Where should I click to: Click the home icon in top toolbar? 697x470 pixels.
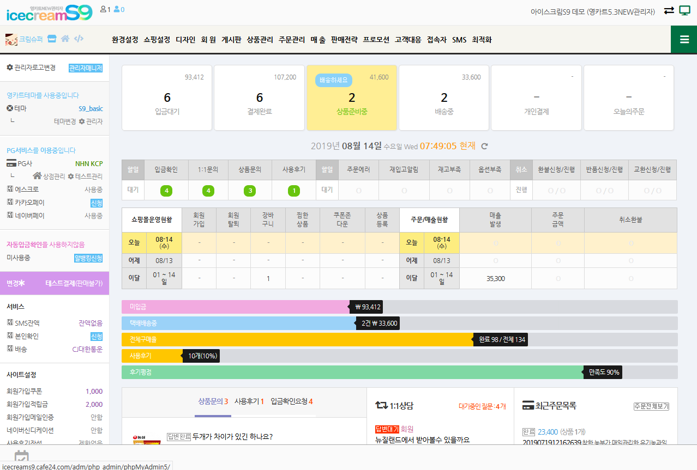click(65, 39)
